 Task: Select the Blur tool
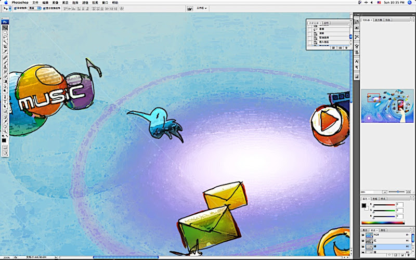[5, 86]
